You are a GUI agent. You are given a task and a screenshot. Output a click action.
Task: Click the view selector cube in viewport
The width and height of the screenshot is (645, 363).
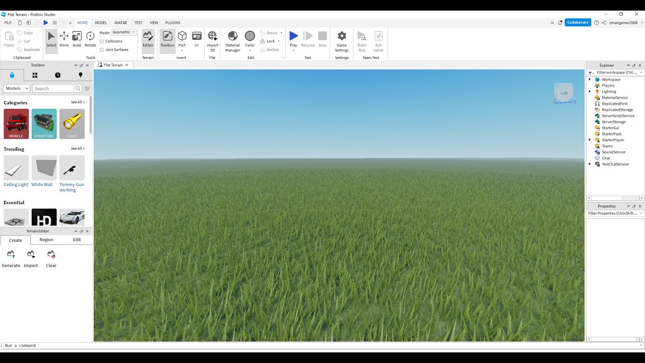point(564,93)
